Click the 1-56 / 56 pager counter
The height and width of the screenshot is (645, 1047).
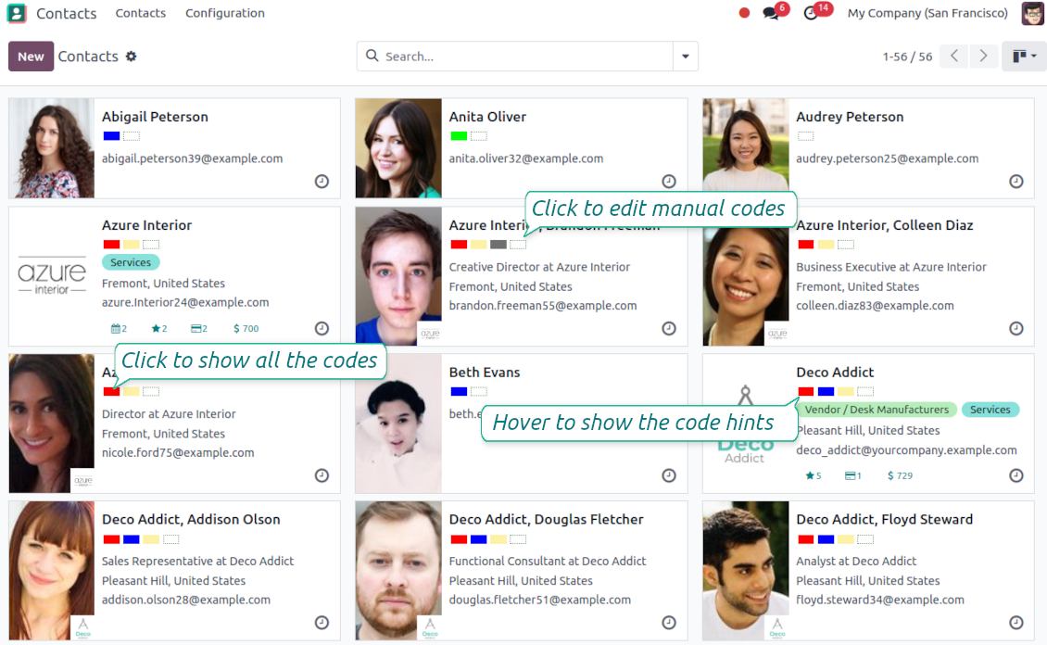pyautogui.click(x=907, y=57)
